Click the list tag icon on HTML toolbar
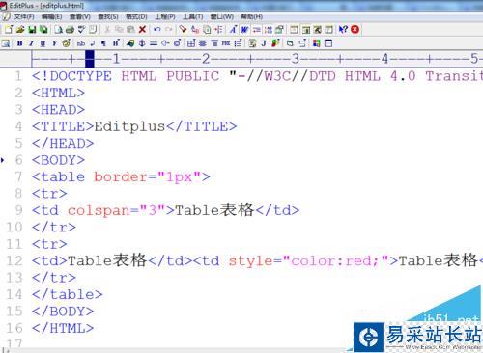The width and height of the screenshot is (483, 353). pyautogui.click(x=238, y=43)
